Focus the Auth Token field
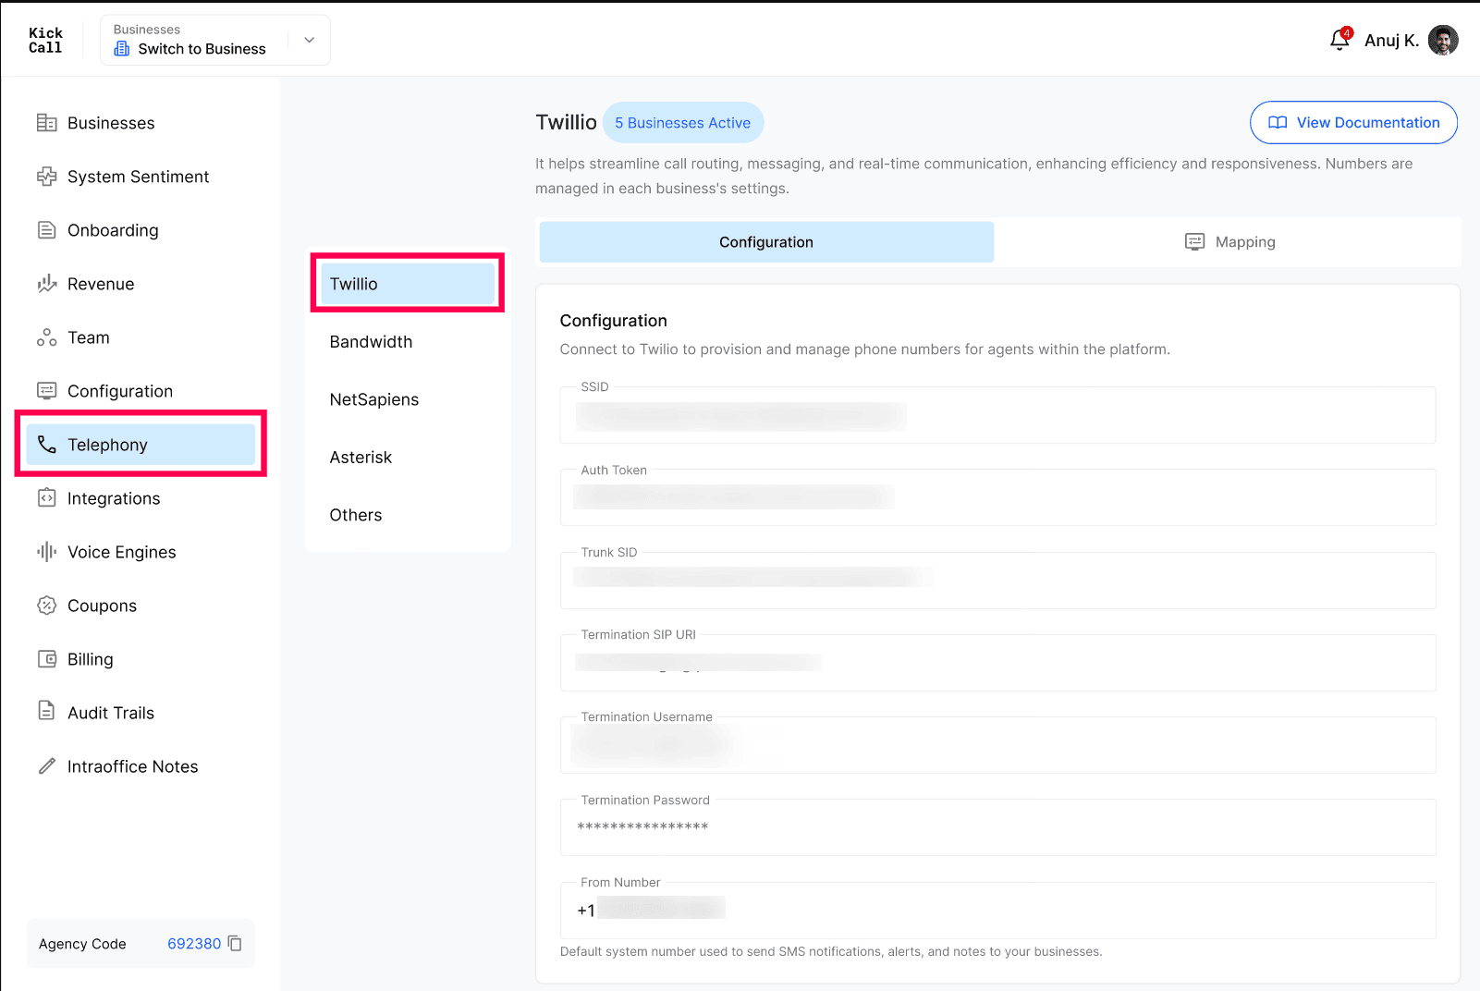Screen dimensions: 1480x991 point(997,497)
